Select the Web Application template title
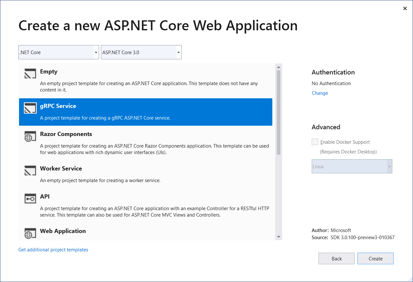 (63, 231)
